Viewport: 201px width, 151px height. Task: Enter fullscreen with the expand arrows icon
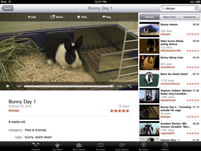point(130,86)
